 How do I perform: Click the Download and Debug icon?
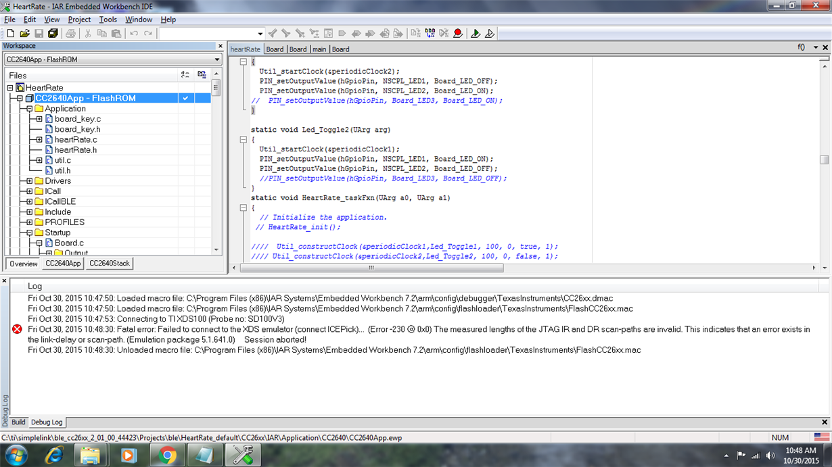pos(476,33)
